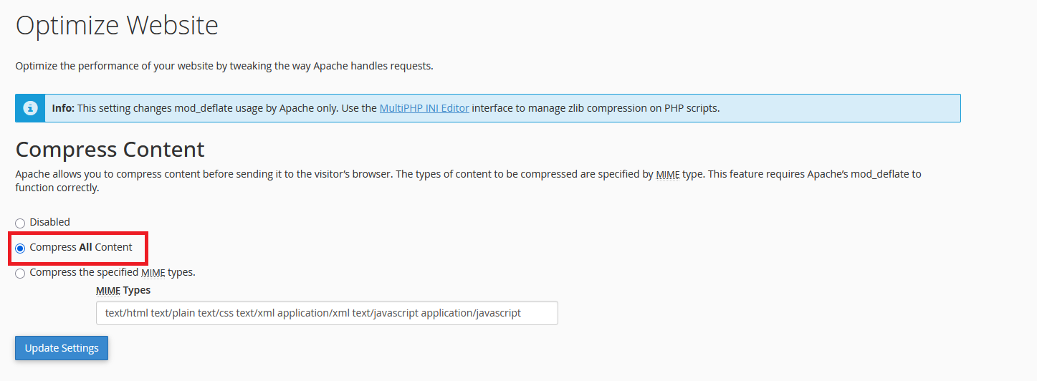Click the underlined MIME abbreviation in the description paragraph
1037x381 pixels.
click(x=668, y=174)
